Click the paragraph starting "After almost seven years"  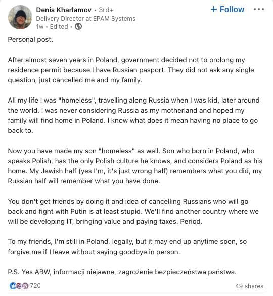[131, 70]
